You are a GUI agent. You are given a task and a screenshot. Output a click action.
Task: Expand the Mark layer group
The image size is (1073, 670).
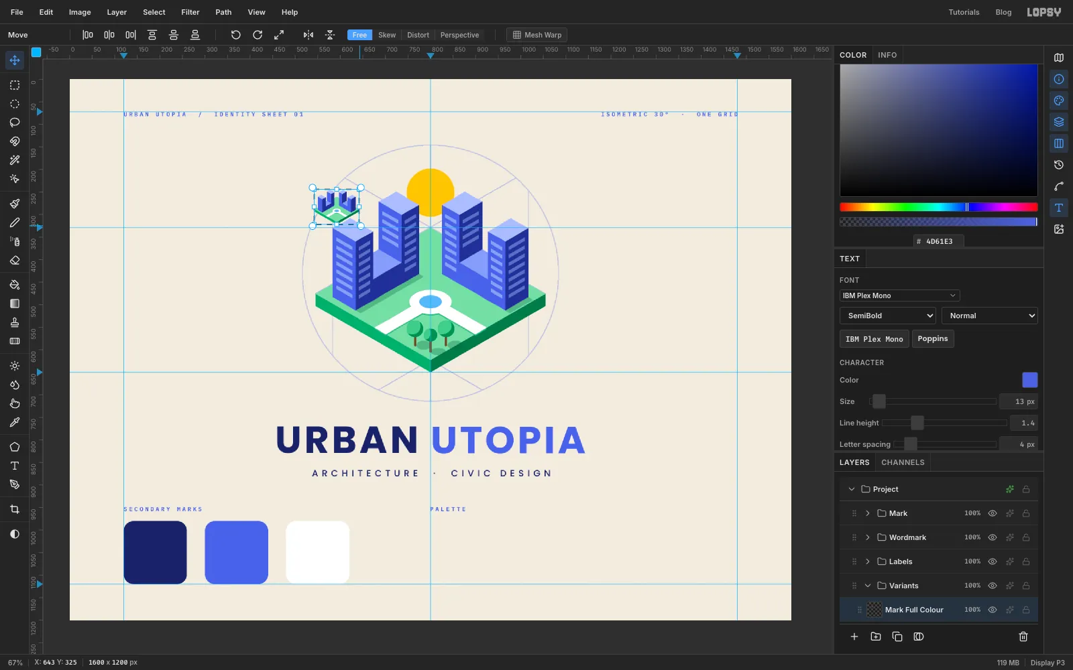point(868,513)
